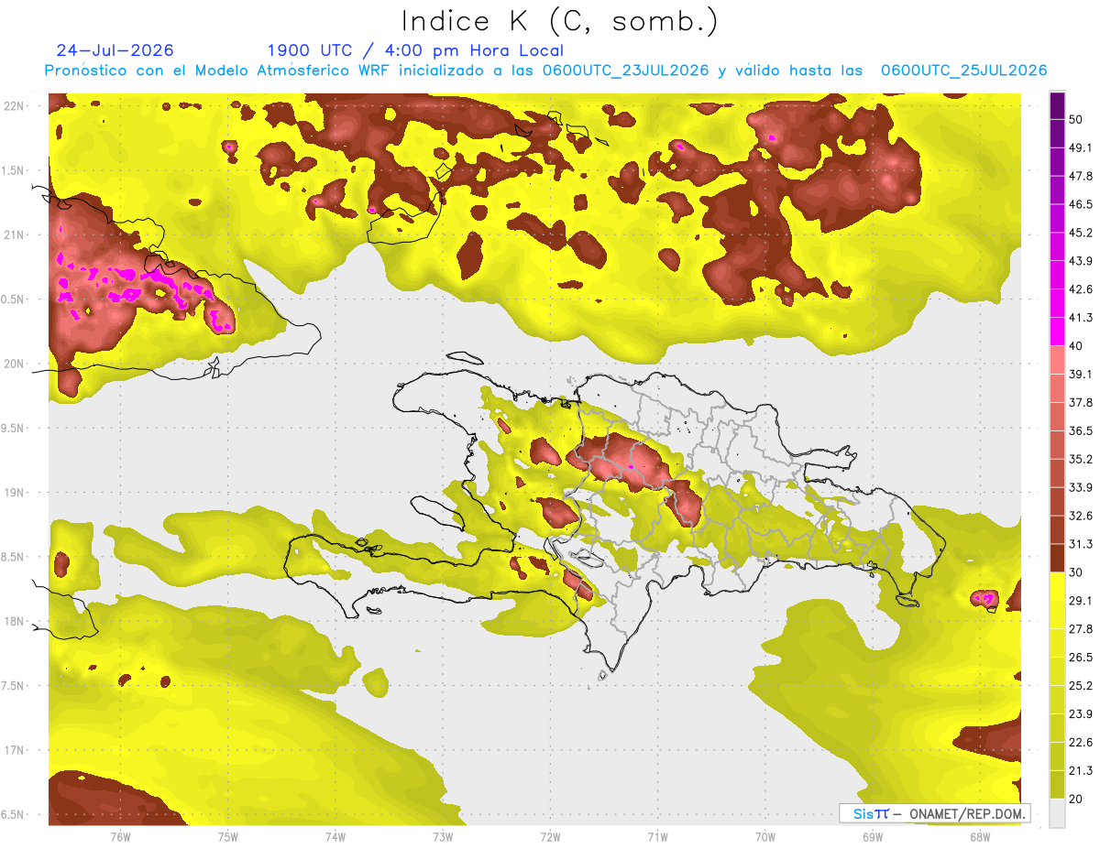Click the "18N" latitude axis label
Image resolution: width=1100 pixels, height=849 pixels.
click(x=15, y=621)
